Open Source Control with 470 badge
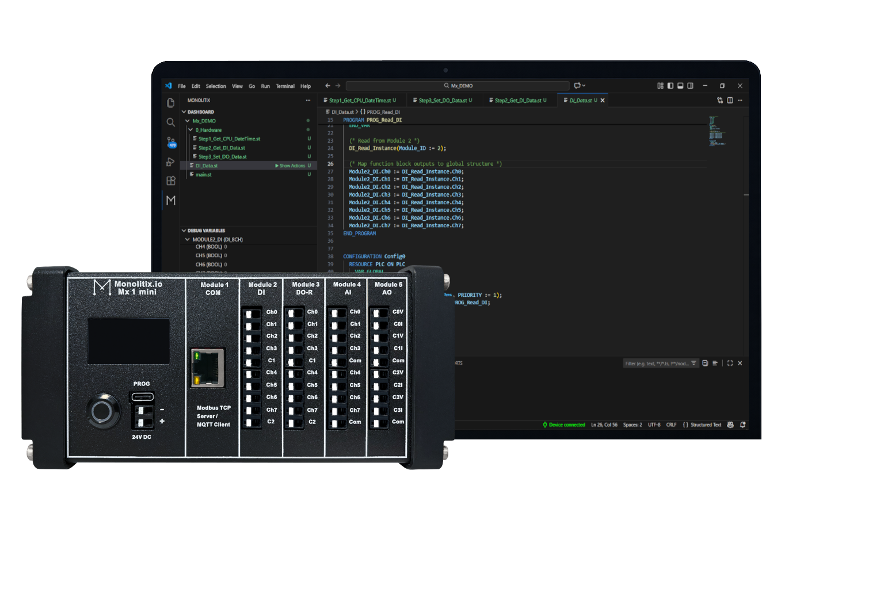The height and width of the screenshot is (589, 884). pyautogui.click(x=171, y=142)
